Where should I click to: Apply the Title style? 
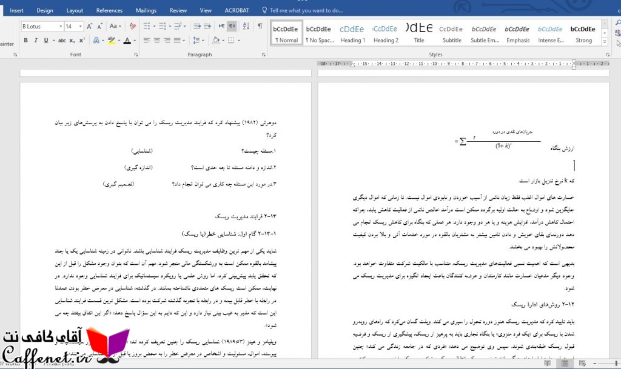(419, 33)
